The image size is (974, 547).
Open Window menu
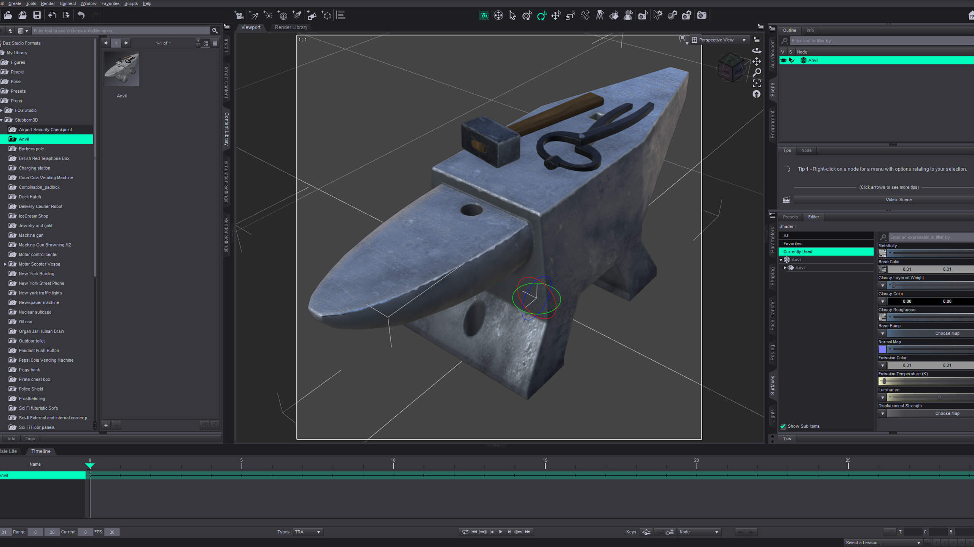pos(88,3)
